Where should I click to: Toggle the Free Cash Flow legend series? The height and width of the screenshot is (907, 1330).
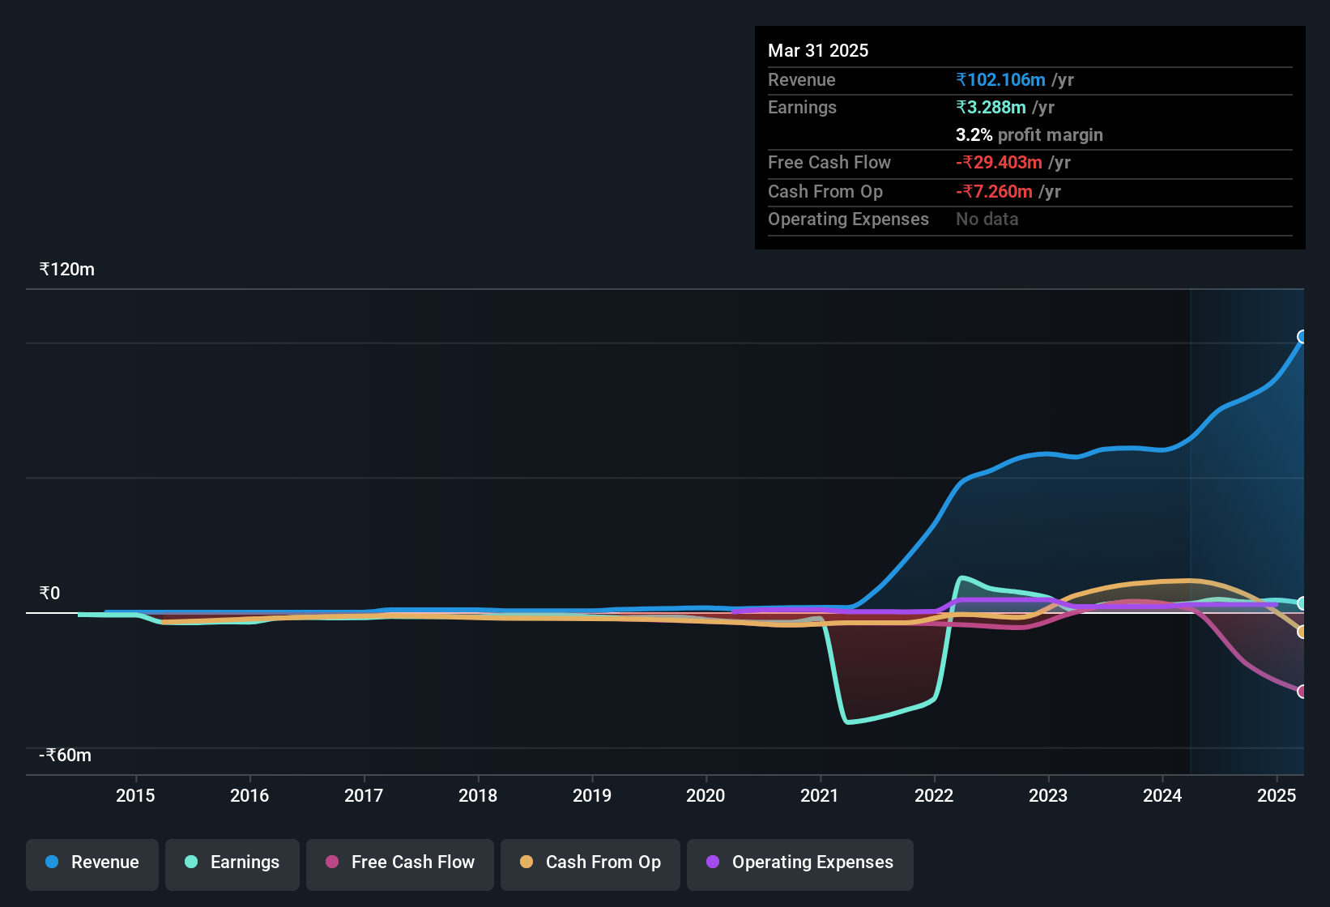click(x=400, y=864)
